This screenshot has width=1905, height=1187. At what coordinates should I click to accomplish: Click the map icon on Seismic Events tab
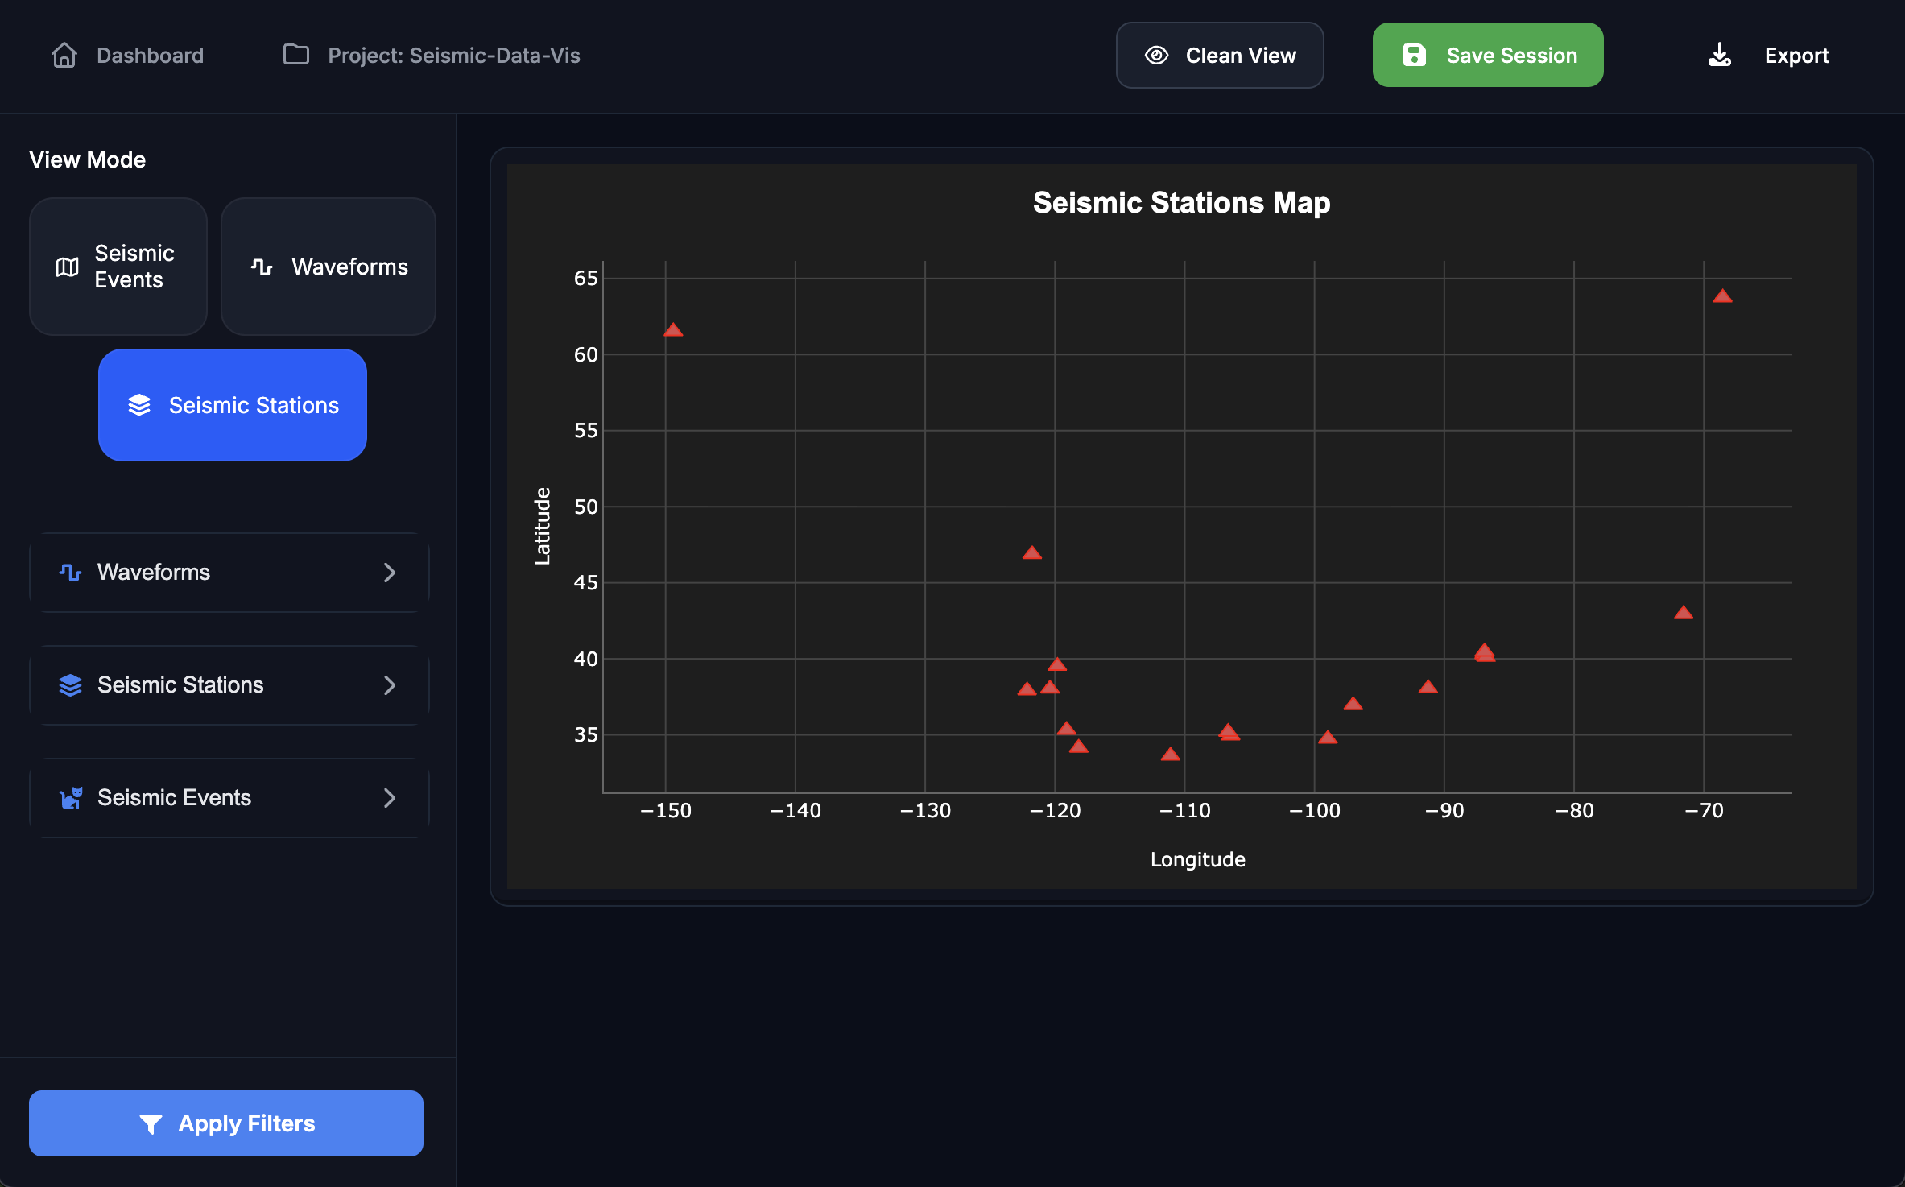[x=68, y=267]
